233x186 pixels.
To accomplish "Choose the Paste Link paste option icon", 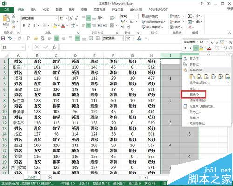I will pyautogui.click(x=227, y=76).
